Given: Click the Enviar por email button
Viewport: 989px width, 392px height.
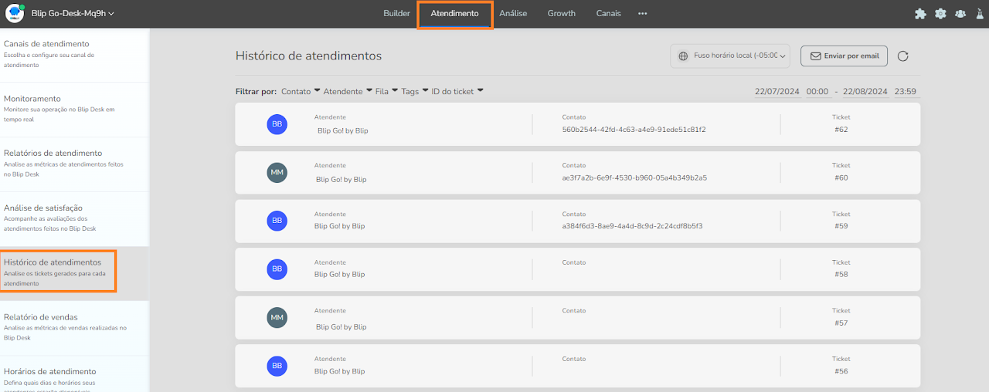Looking at the screenshot, I should 844,56.
